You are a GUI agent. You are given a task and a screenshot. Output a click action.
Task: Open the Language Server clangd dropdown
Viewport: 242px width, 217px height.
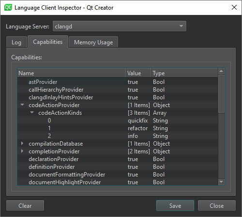(x=120, y=26)
